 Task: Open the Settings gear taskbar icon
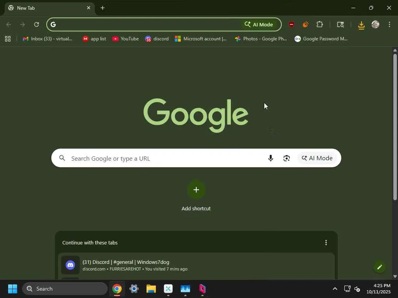[x=134, y=289]
